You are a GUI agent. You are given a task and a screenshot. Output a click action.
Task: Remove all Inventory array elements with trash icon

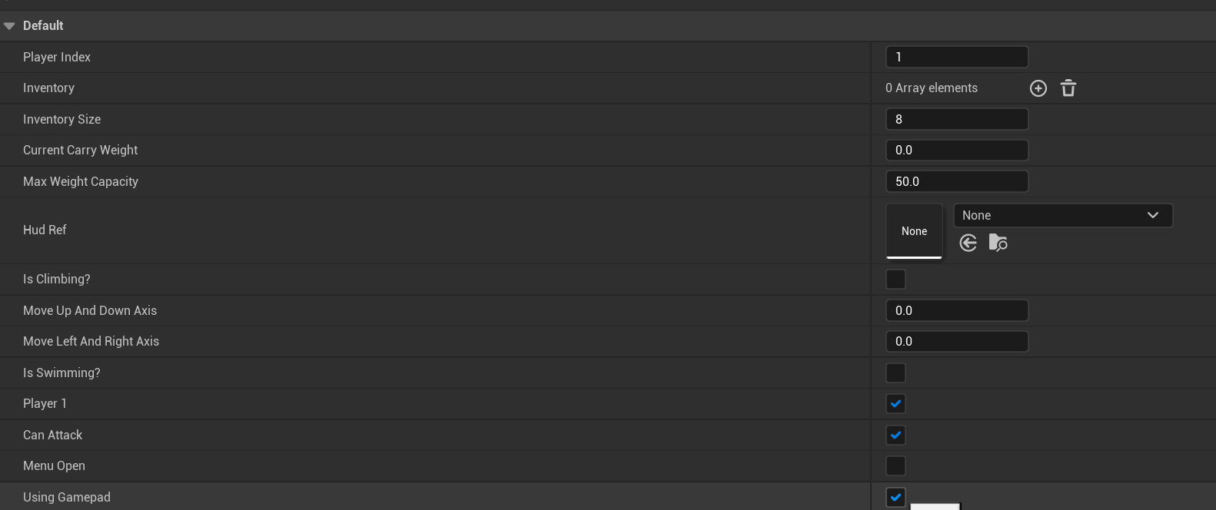coord(1068,88)
